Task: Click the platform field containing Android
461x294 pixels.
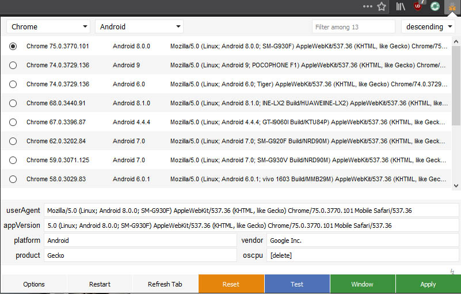Action: [x=140, y=240]
